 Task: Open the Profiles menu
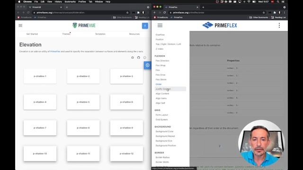[82, 2]
